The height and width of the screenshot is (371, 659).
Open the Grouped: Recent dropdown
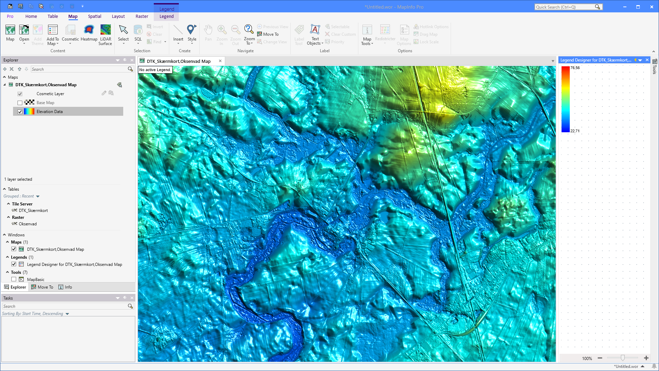tap(38, 196)
